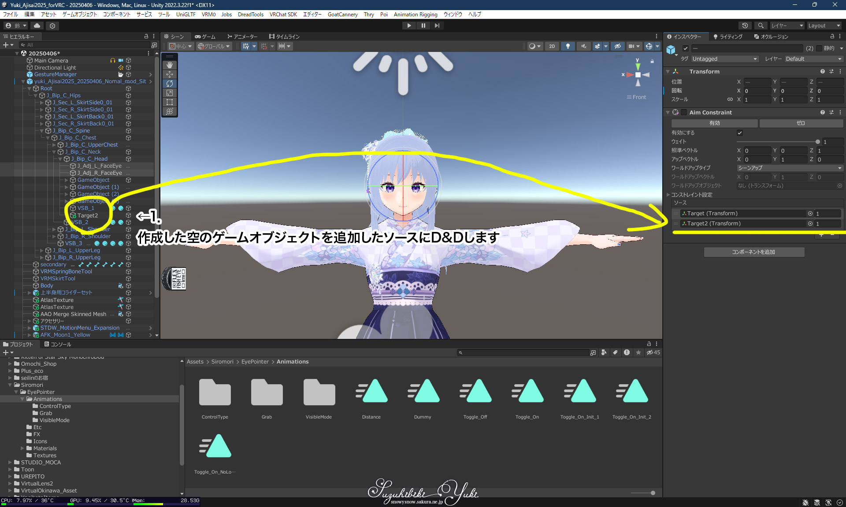Screen dimensions: 846x507
Task: Expand the Materials folder in project tree
Action: [22, 448]
